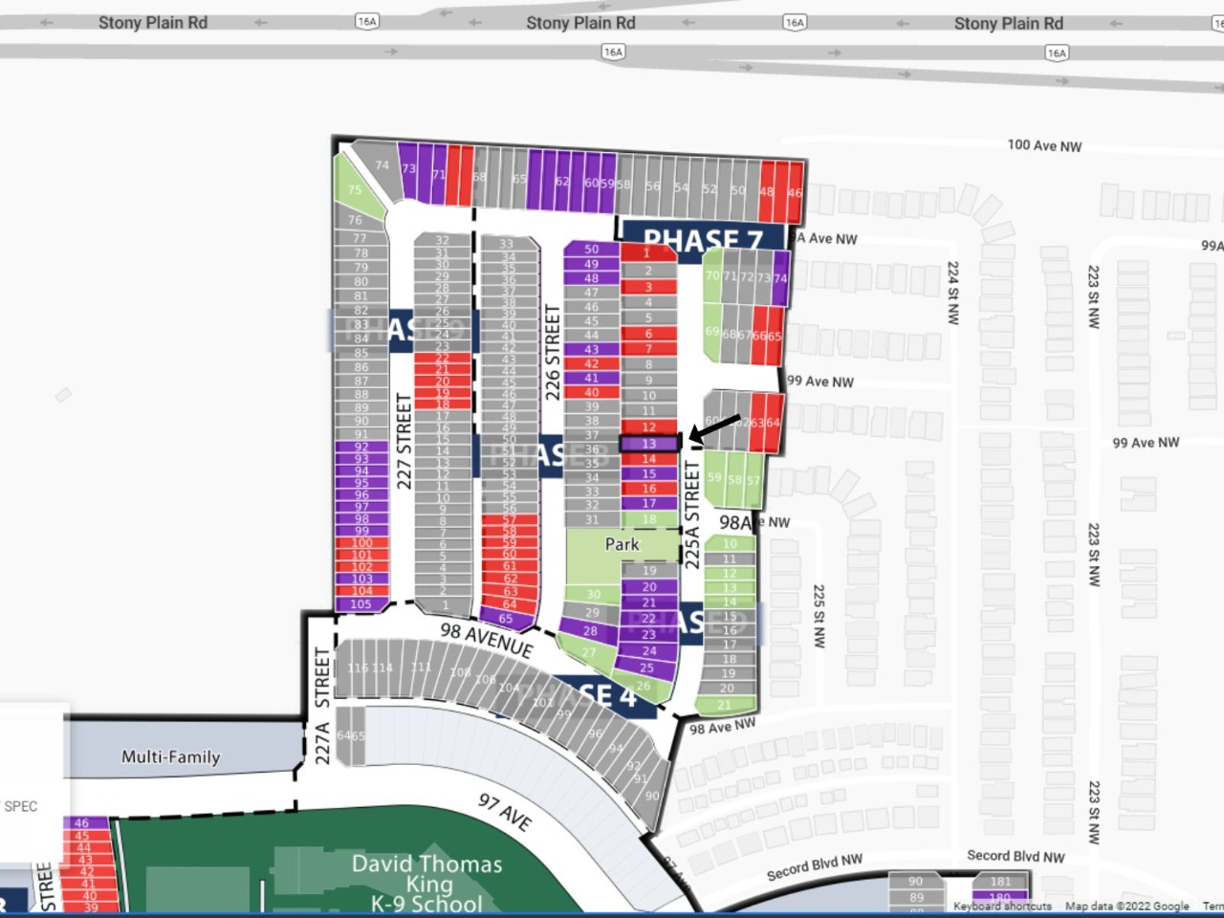Viewport: 1224px width, 918px height.
Task: Select green lot 58 near 98A Ave
Action: [734, 480]
